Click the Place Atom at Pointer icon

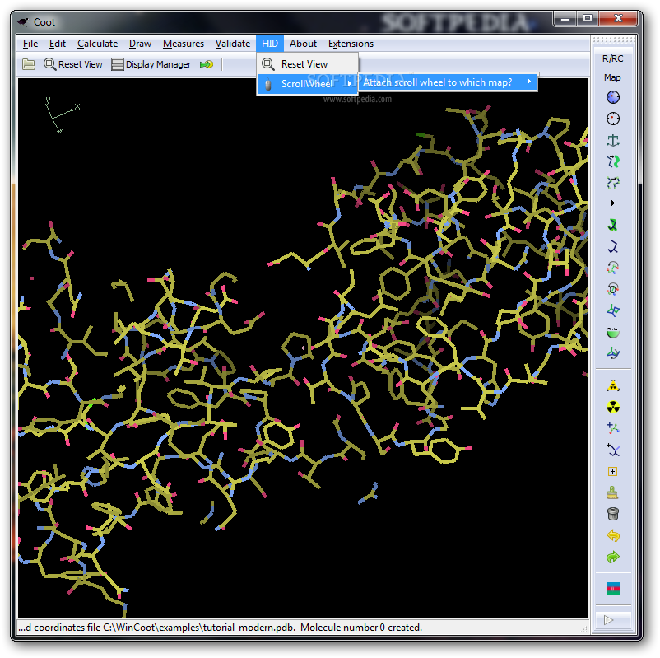coord(613,471)
